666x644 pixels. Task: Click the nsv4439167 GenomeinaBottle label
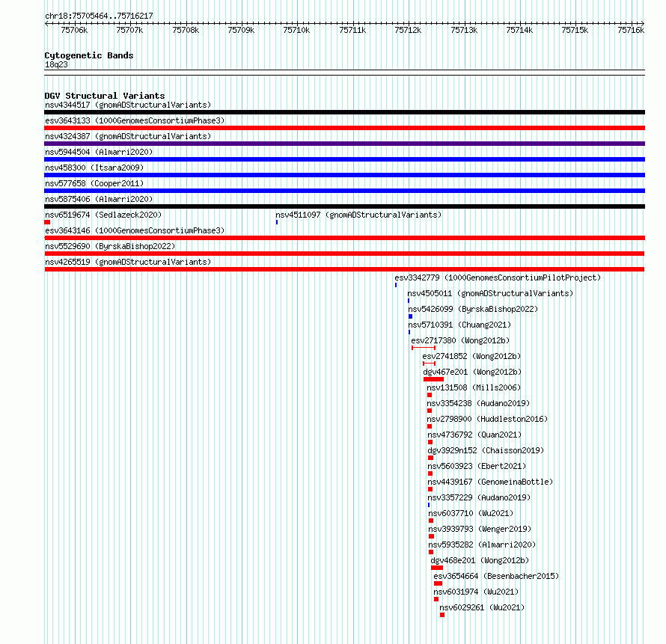point(490,482)
